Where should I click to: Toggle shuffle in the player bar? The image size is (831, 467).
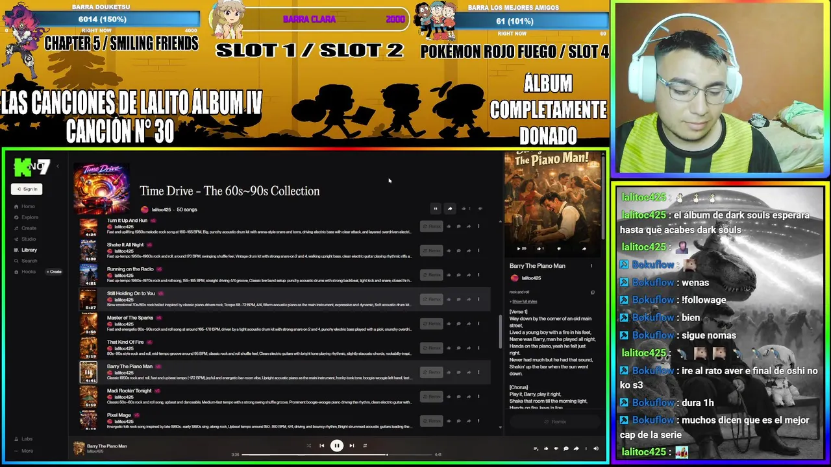click(308, 446)
